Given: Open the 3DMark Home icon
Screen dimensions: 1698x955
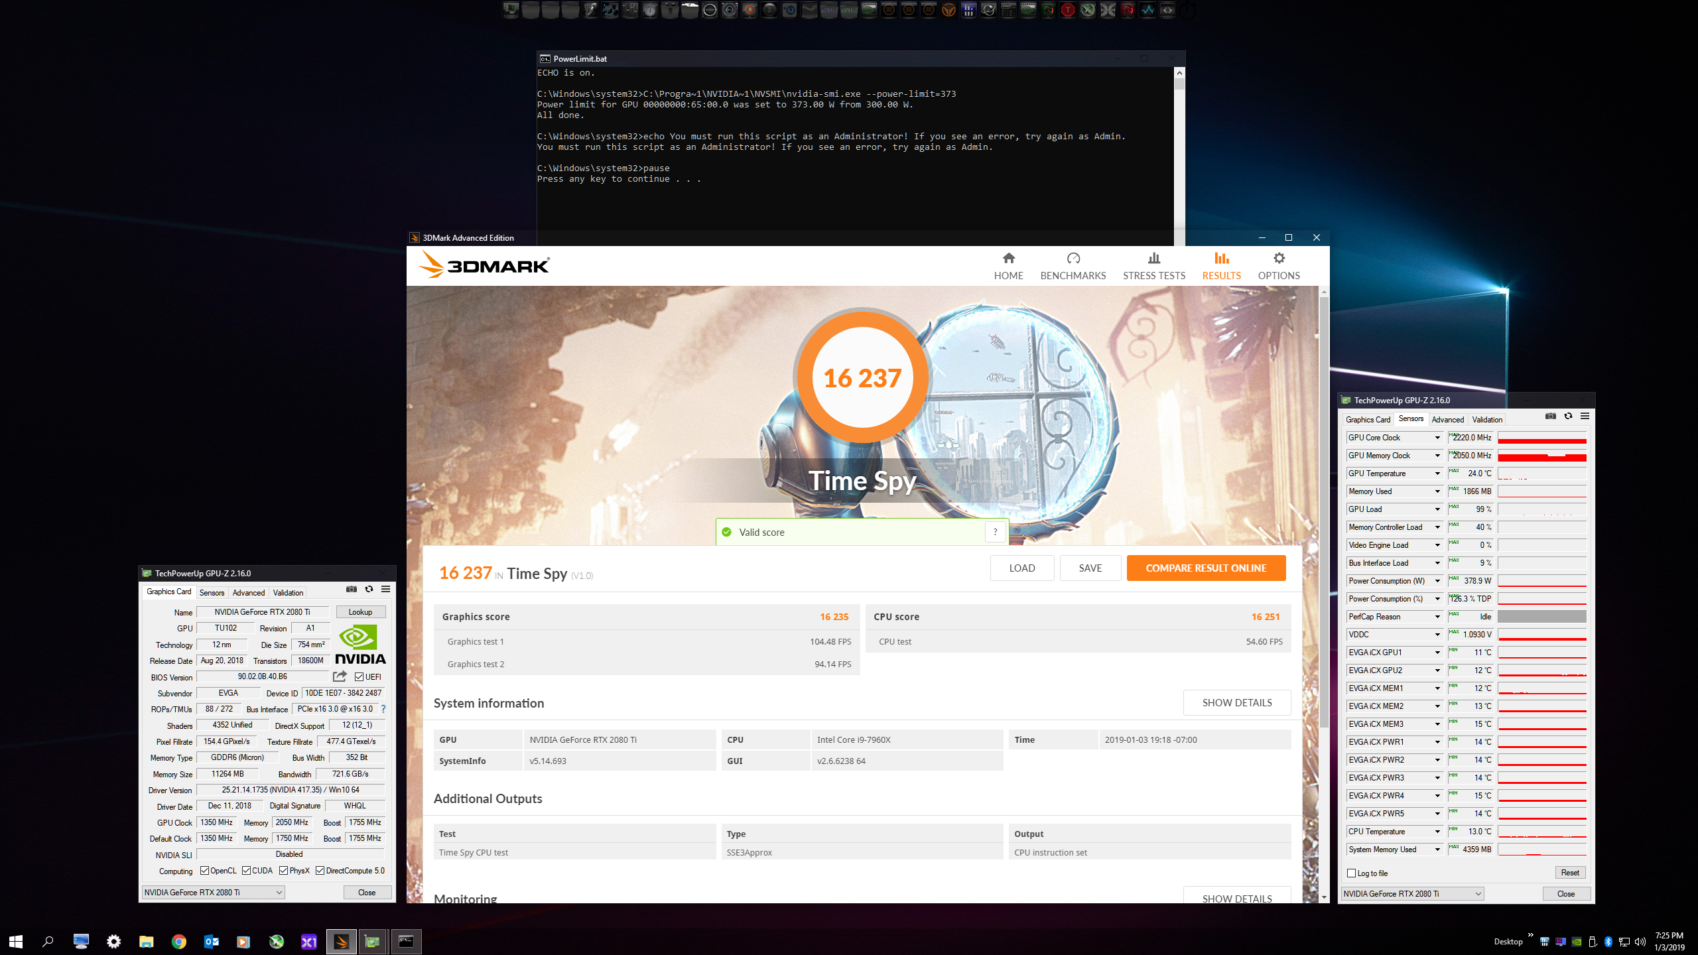Looking at the screenshot, I should pos(1008,258).
